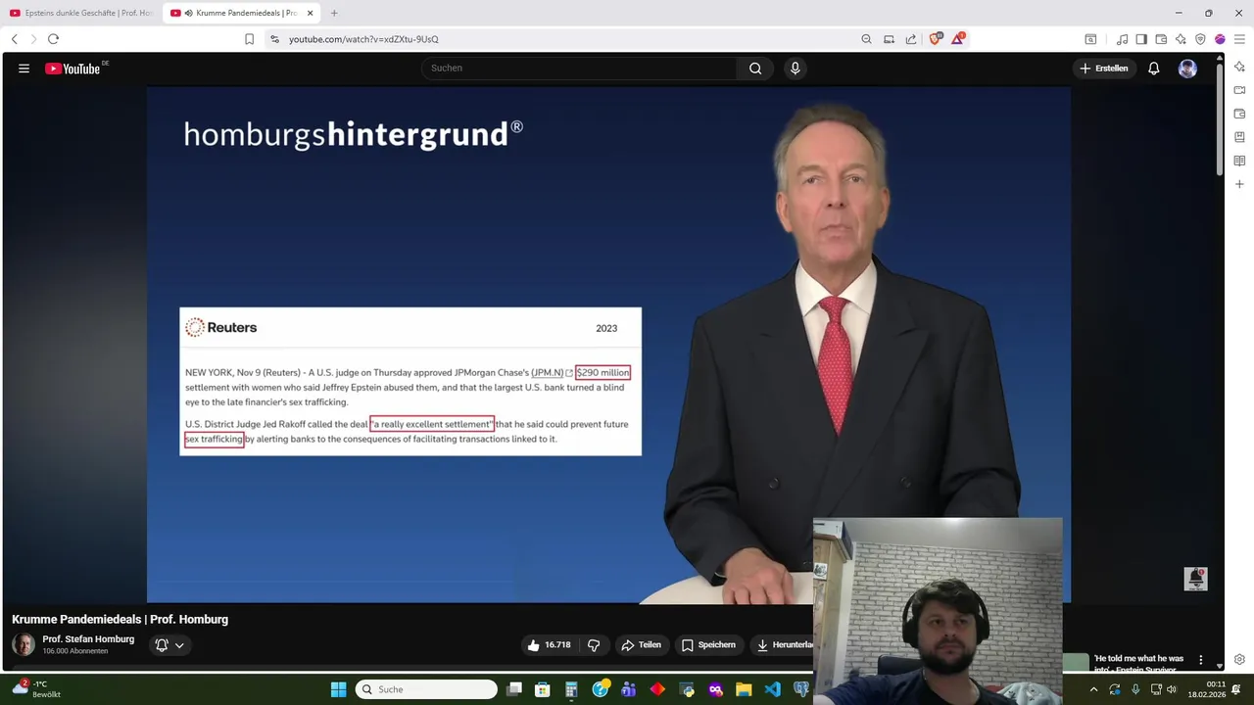Image resolution: width=1254 pixels, height=705 pixels.
Task: Click the bell subscribe watermark in video
Action: pyautogui.click(x=1195, y=579)
